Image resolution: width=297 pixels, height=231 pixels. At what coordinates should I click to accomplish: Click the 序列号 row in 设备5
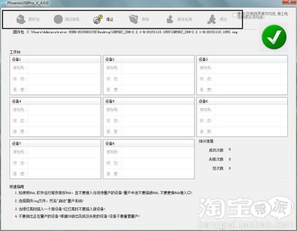click(x=148, y=110)
